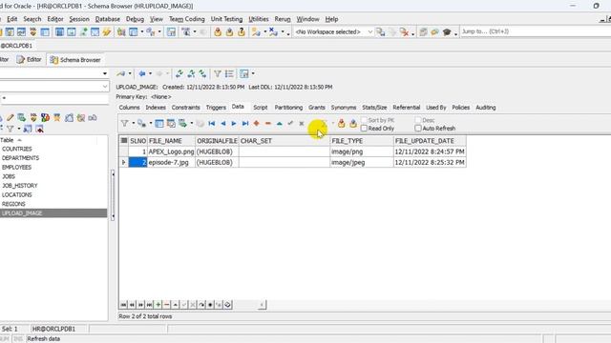Click the pencil icon in left panel
The width and height of the screenshot is (611, 343).
(x=10, y=117)
